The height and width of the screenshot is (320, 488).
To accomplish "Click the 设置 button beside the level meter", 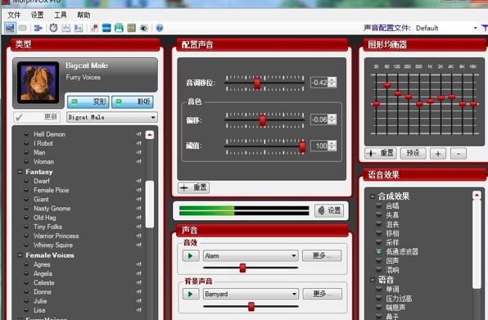I will (x=329, y=211).
